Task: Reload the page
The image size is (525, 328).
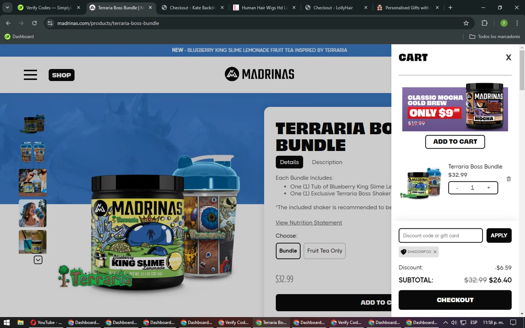Action: pyautogui.click(x=34, y=23)
